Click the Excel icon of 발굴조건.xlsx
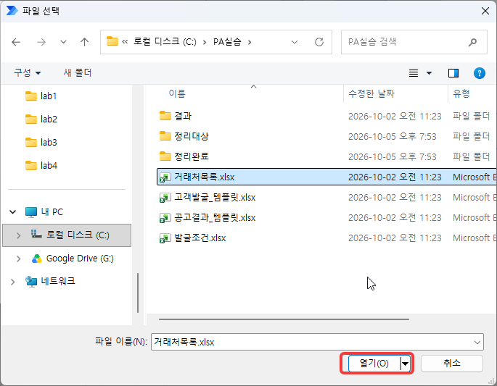This screenshot has width=497, height=386. [x=165, y=238]
